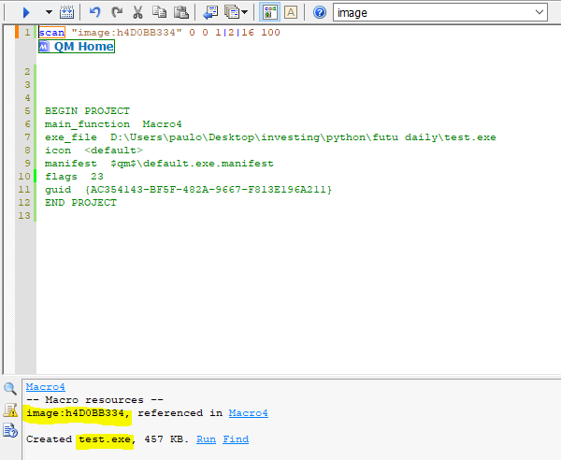Click the 'flags 23' line
The image size is (561, 460).
coord(75,177)
